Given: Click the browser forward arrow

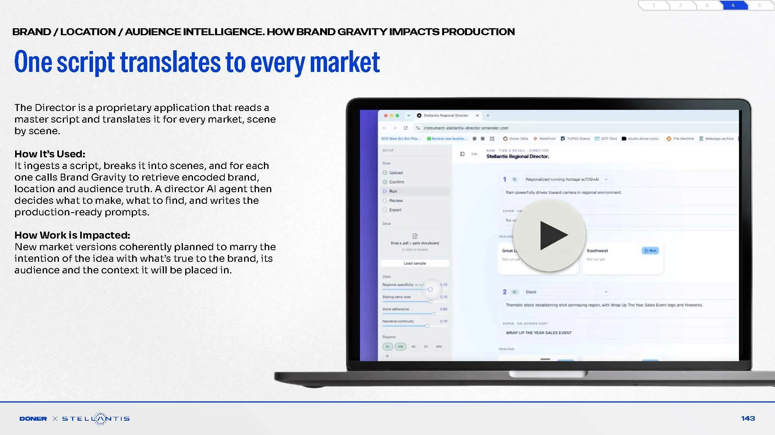Looking at the screenshot, I should 395,128.
